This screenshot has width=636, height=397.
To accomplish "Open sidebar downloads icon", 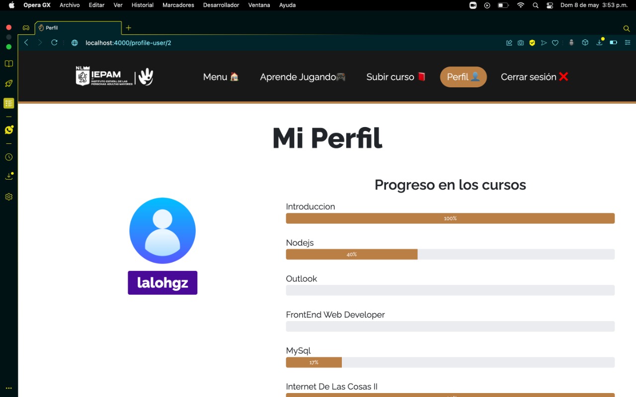I will [8, 176].
